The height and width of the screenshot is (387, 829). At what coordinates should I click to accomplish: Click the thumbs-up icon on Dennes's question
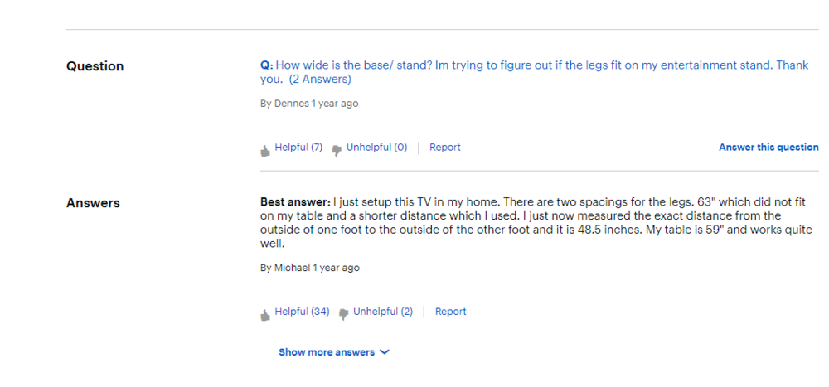[x=265, y=151]
